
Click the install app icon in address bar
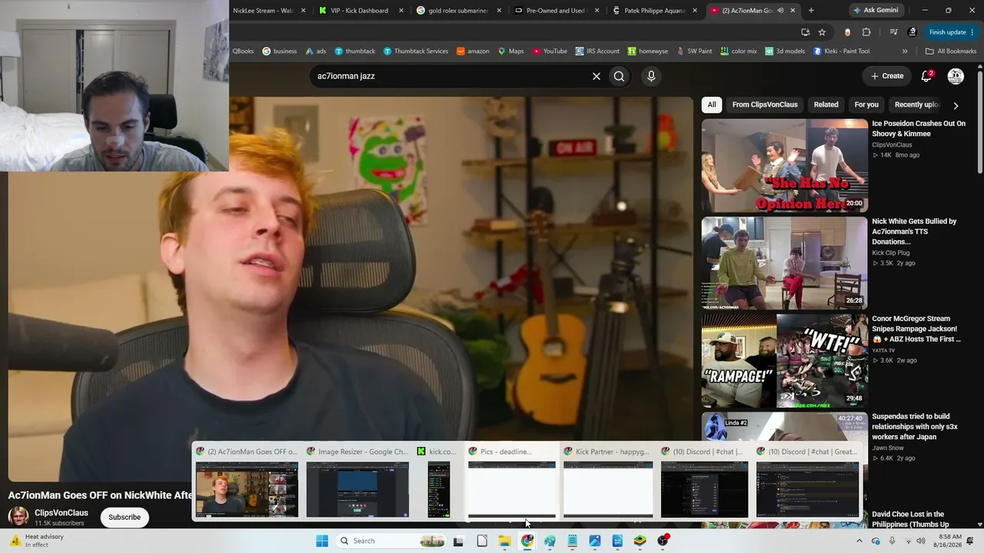[x=805, y=32]
